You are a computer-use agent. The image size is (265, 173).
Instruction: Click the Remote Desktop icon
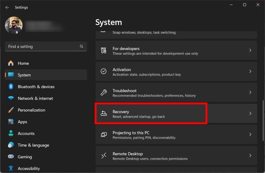pyautogui.click(x=104, y=155)
